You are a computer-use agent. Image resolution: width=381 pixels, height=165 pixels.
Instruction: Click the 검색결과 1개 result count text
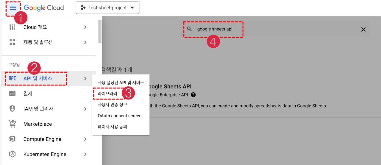click(x=117, y=70)
